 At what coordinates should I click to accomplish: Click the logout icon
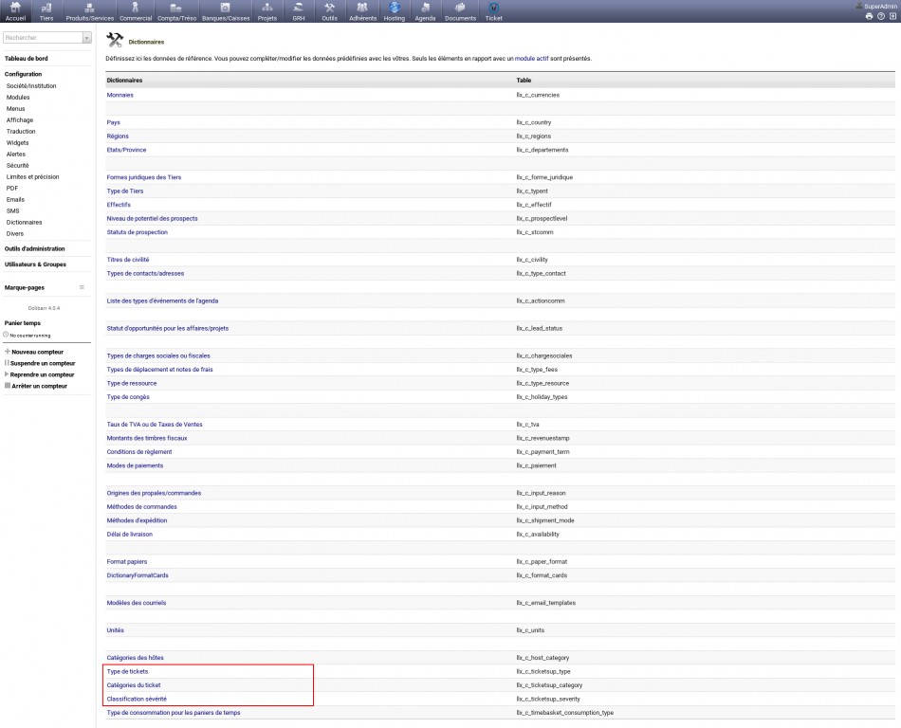tap(892, 16)
